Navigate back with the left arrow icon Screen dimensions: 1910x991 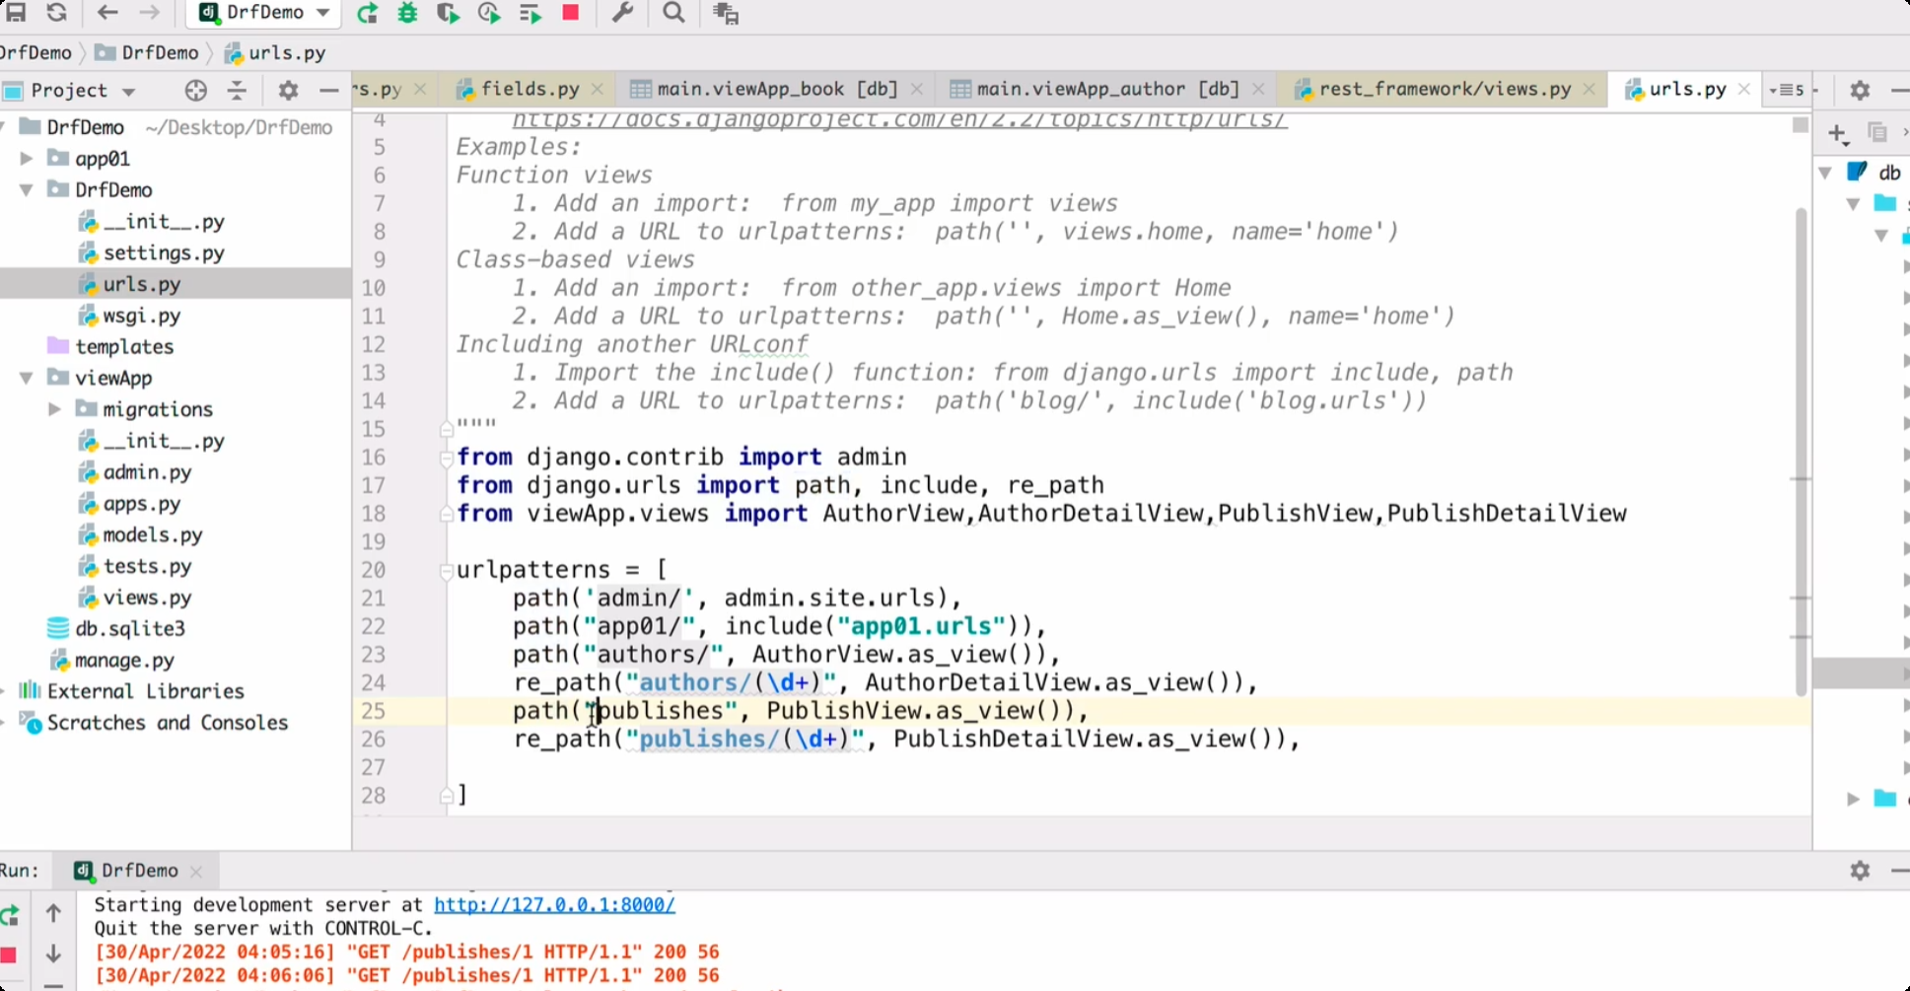point(107,13)
